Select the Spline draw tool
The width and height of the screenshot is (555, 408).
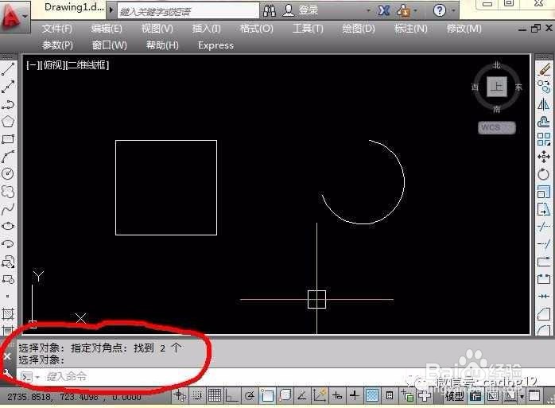pos(8,209)
